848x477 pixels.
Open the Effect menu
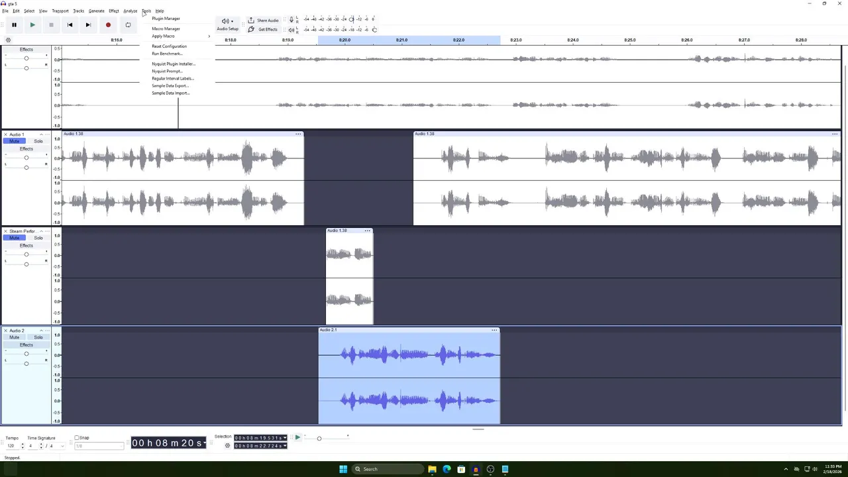(114, 11)
